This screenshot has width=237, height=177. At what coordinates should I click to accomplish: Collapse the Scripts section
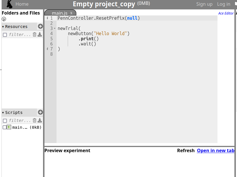(3, 113)
